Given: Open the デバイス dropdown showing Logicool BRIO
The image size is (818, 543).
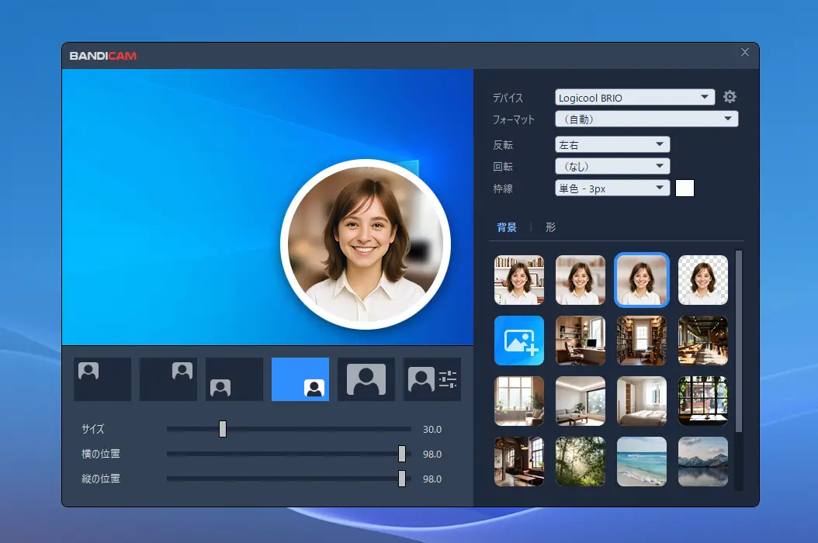Looking at the screenshot, I should pos(635,98).
